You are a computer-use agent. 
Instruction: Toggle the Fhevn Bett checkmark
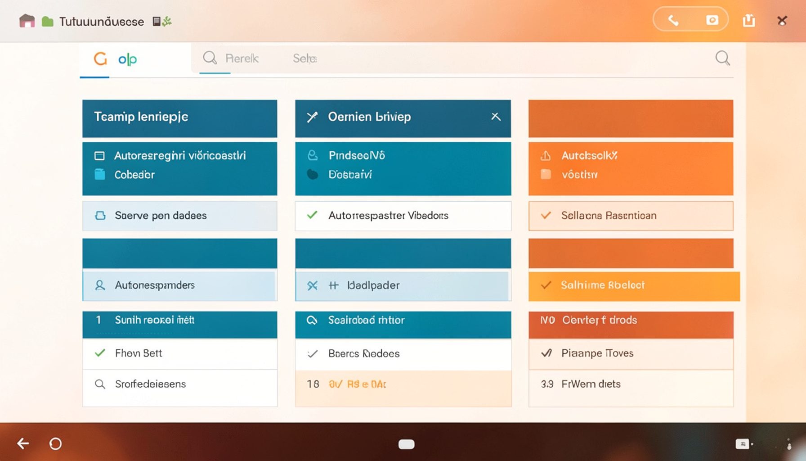point(100,353)
